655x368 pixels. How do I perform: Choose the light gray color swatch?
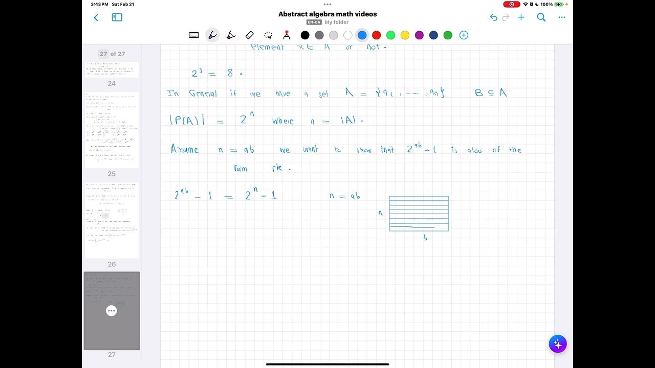334,35
